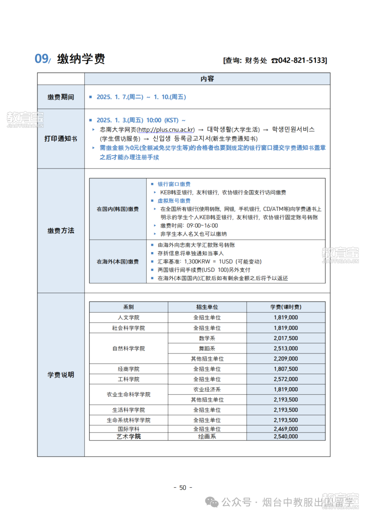The width and height of the screenshot is (366, 517).
Task: Click the 经商学院 cell
Action: (x=129, y=369)
